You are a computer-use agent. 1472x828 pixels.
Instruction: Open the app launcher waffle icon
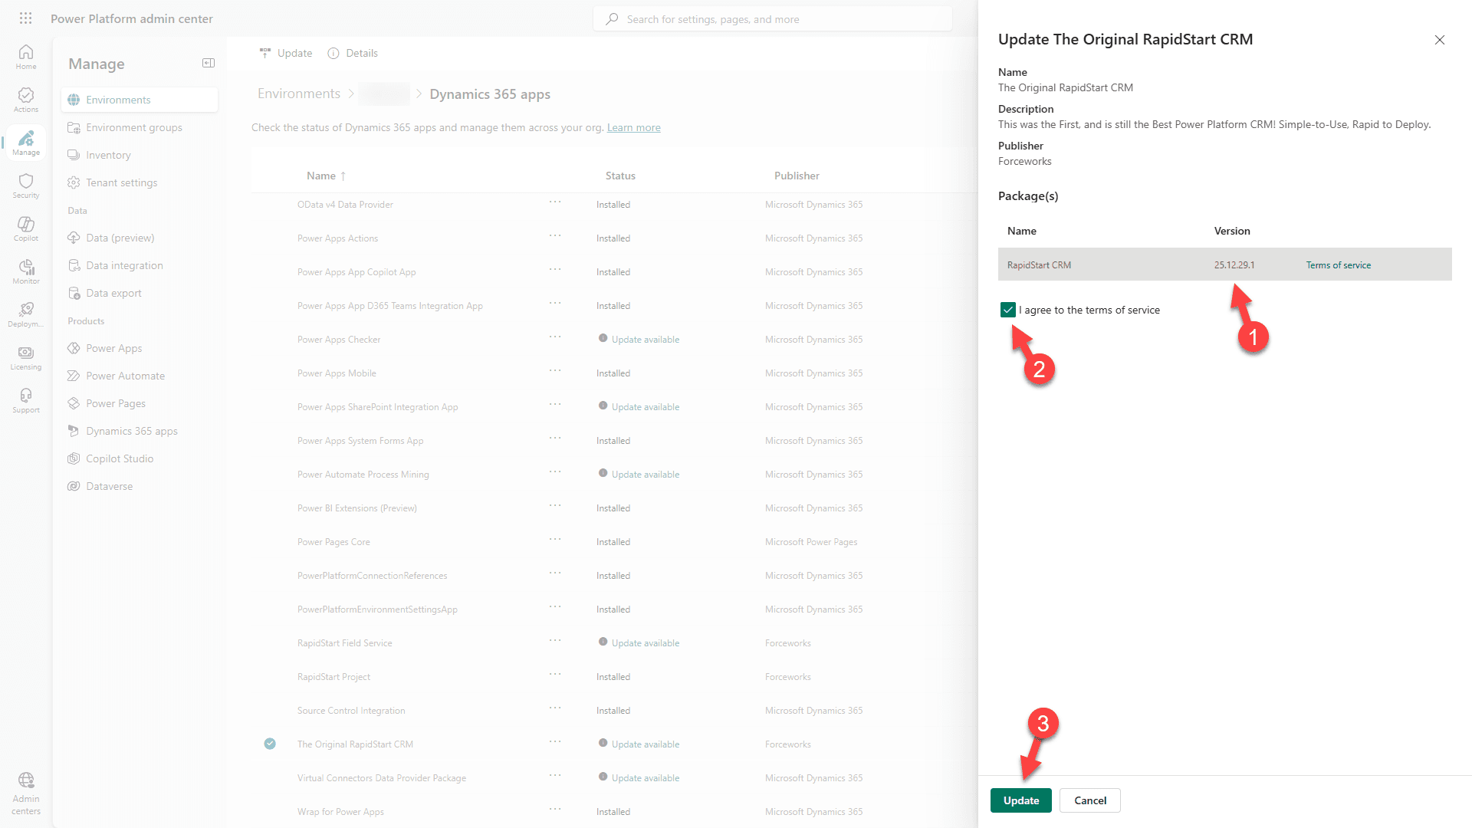(x=25, y=18)
